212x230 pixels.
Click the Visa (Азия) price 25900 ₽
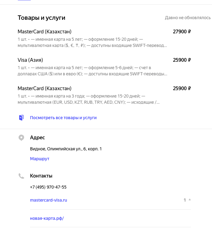(x=182, y=60)
